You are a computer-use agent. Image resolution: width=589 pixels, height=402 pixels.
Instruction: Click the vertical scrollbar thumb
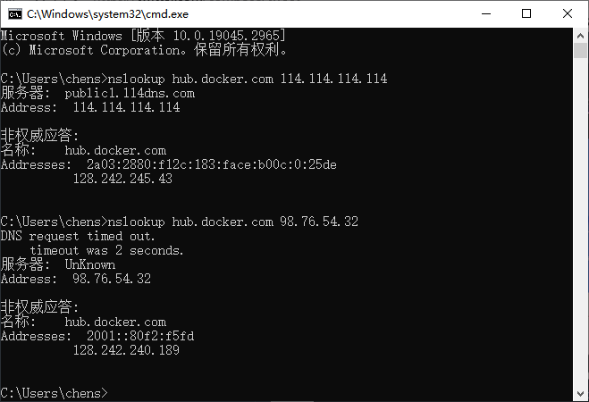pos(580,50)
